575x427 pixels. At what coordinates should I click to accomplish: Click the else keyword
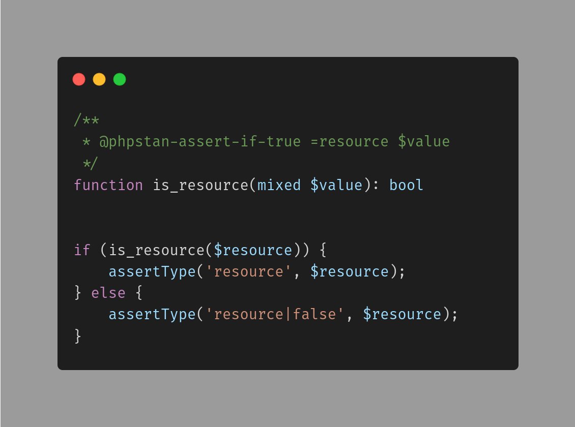[x=108, y=293]
